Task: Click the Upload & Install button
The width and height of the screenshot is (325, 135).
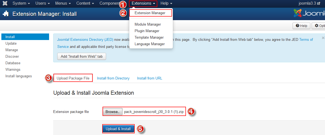Action: point(118,129)
